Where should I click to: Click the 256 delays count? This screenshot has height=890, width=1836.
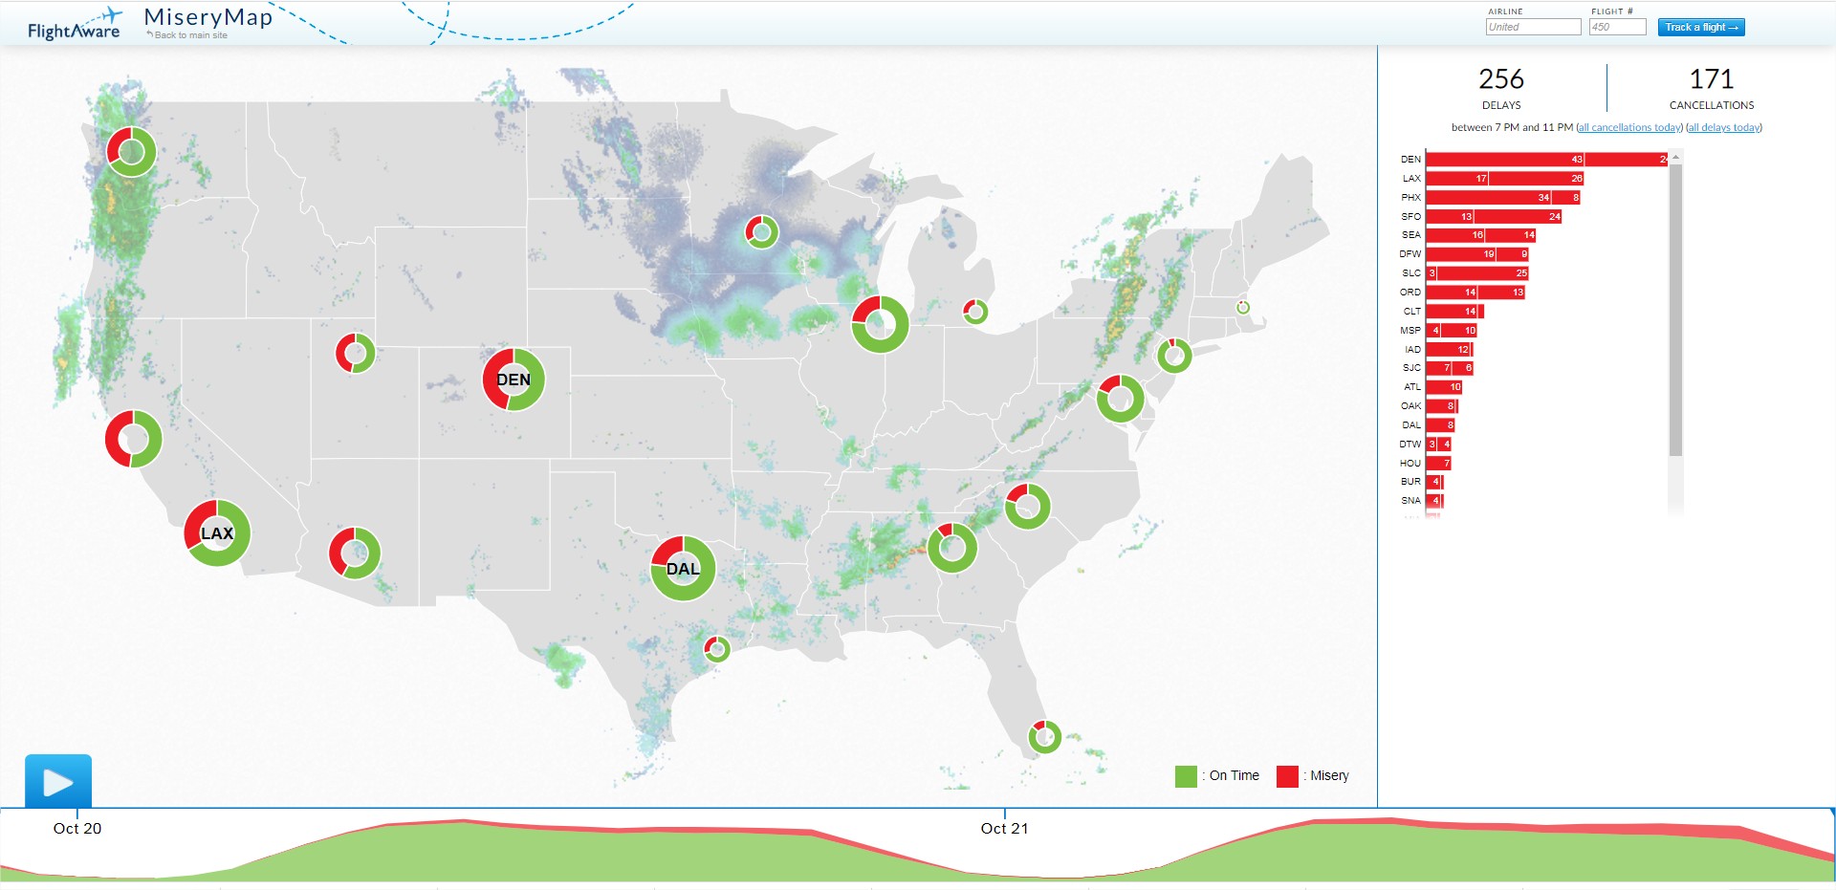click(x=1501, y=78)
